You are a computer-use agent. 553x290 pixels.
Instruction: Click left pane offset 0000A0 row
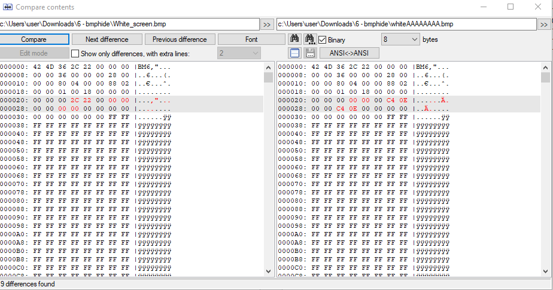(x=132, y=234)
